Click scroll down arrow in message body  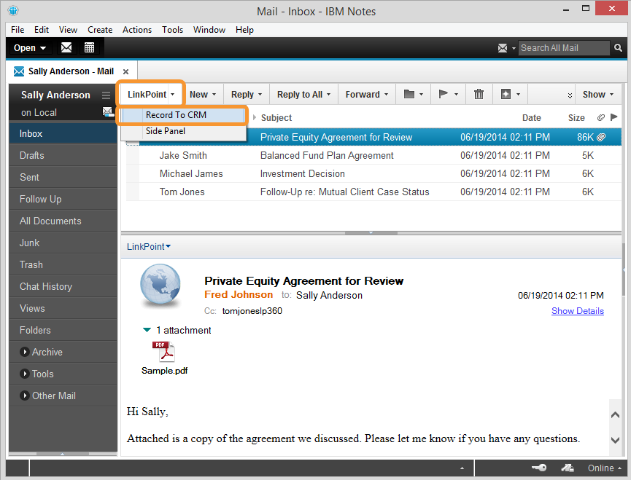(615, 440)
